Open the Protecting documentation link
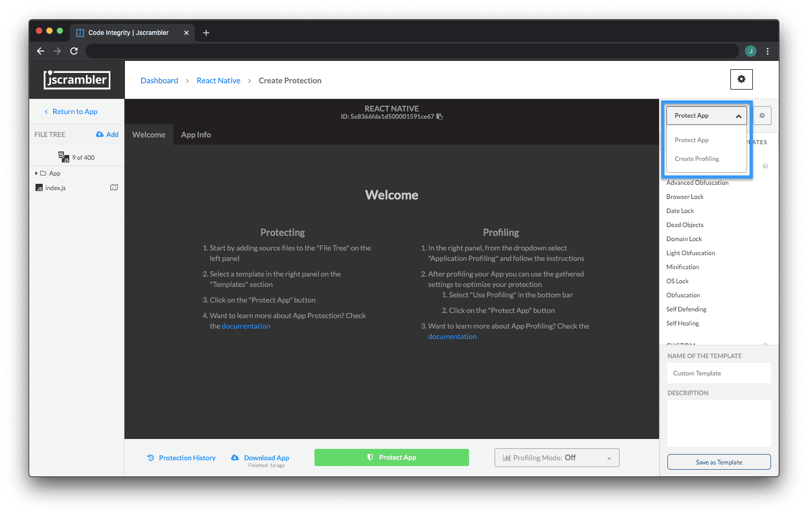The image size is (808, 515). (x=246, y=326)
